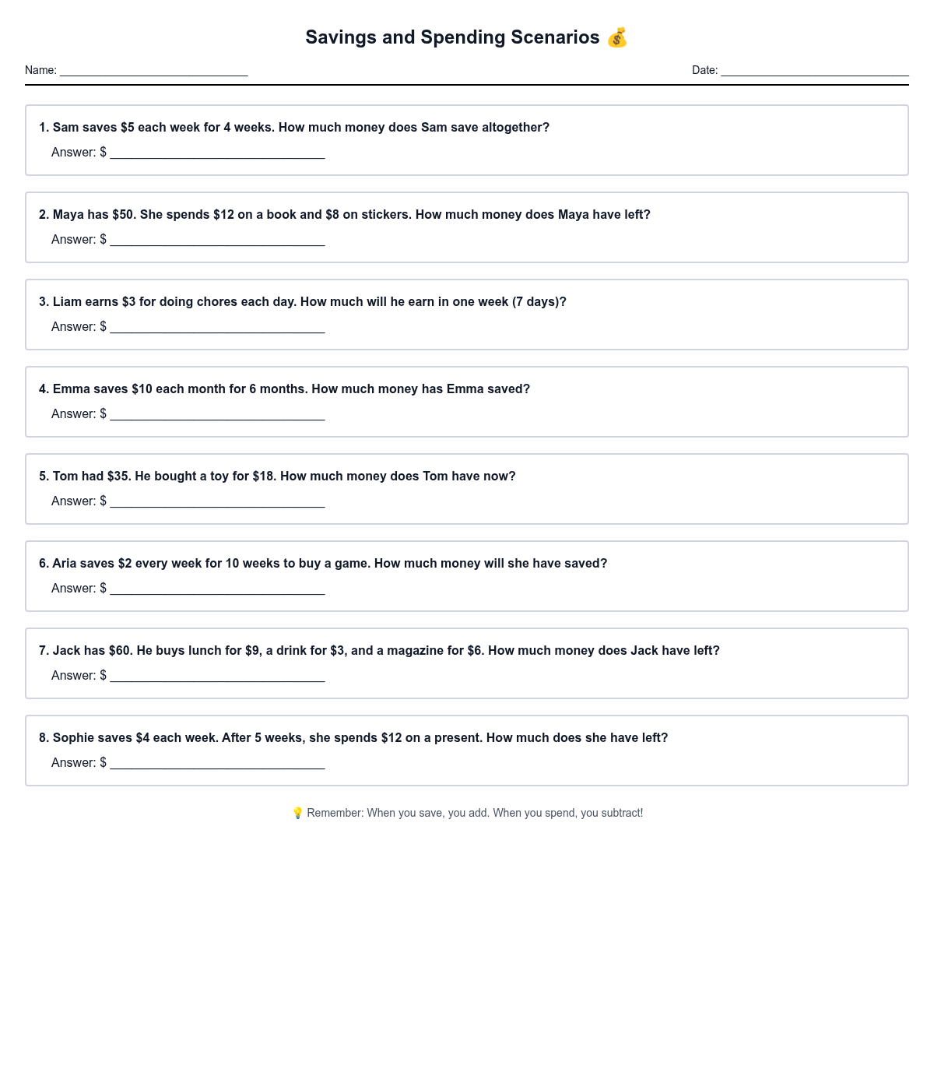The width and height of the screenshot is (934, 1090).
Task: Select the answer blank for Emma's savings
Action: [x=217, y=414]
